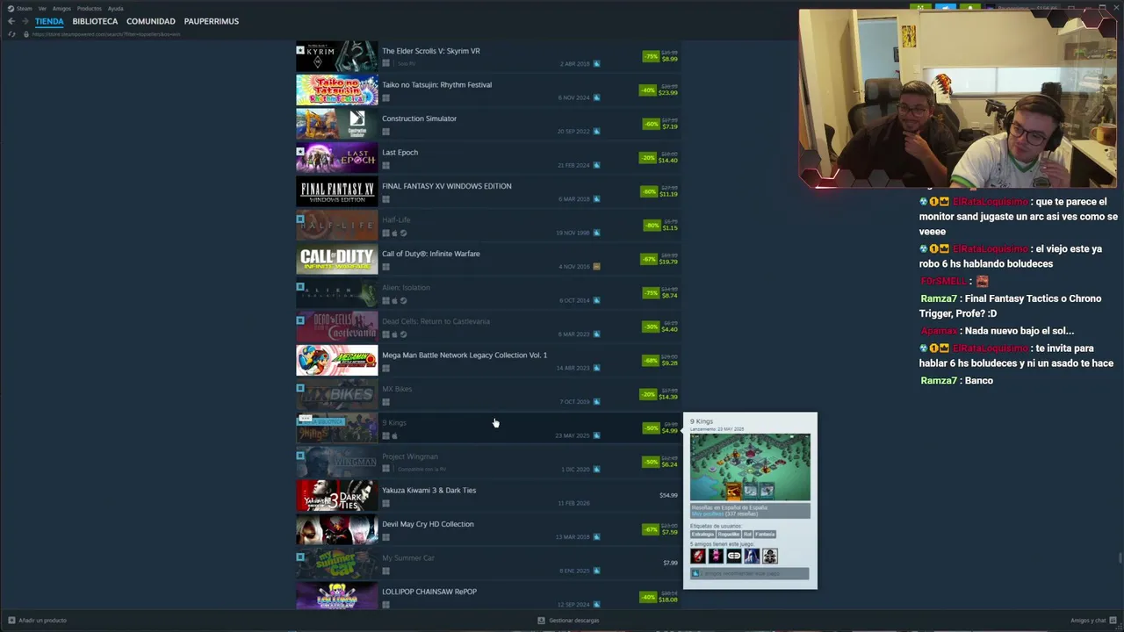Open Last Epoch game listing
Viewport: 1124px width, 632px height.
coord(487,158)
